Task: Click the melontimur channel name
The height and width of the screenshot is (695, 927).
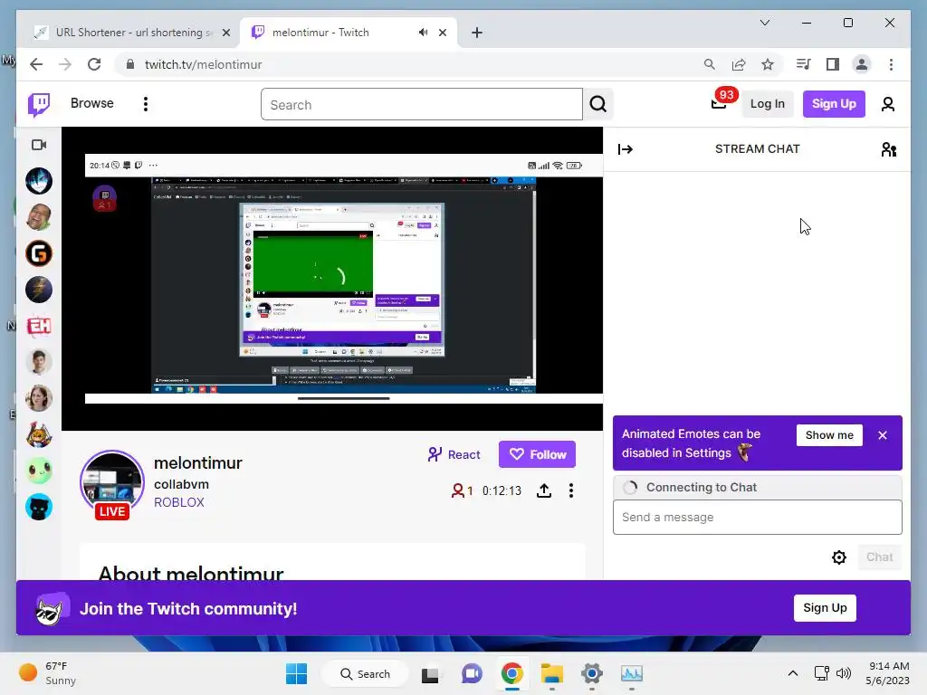Action: [x=198, y=462]
